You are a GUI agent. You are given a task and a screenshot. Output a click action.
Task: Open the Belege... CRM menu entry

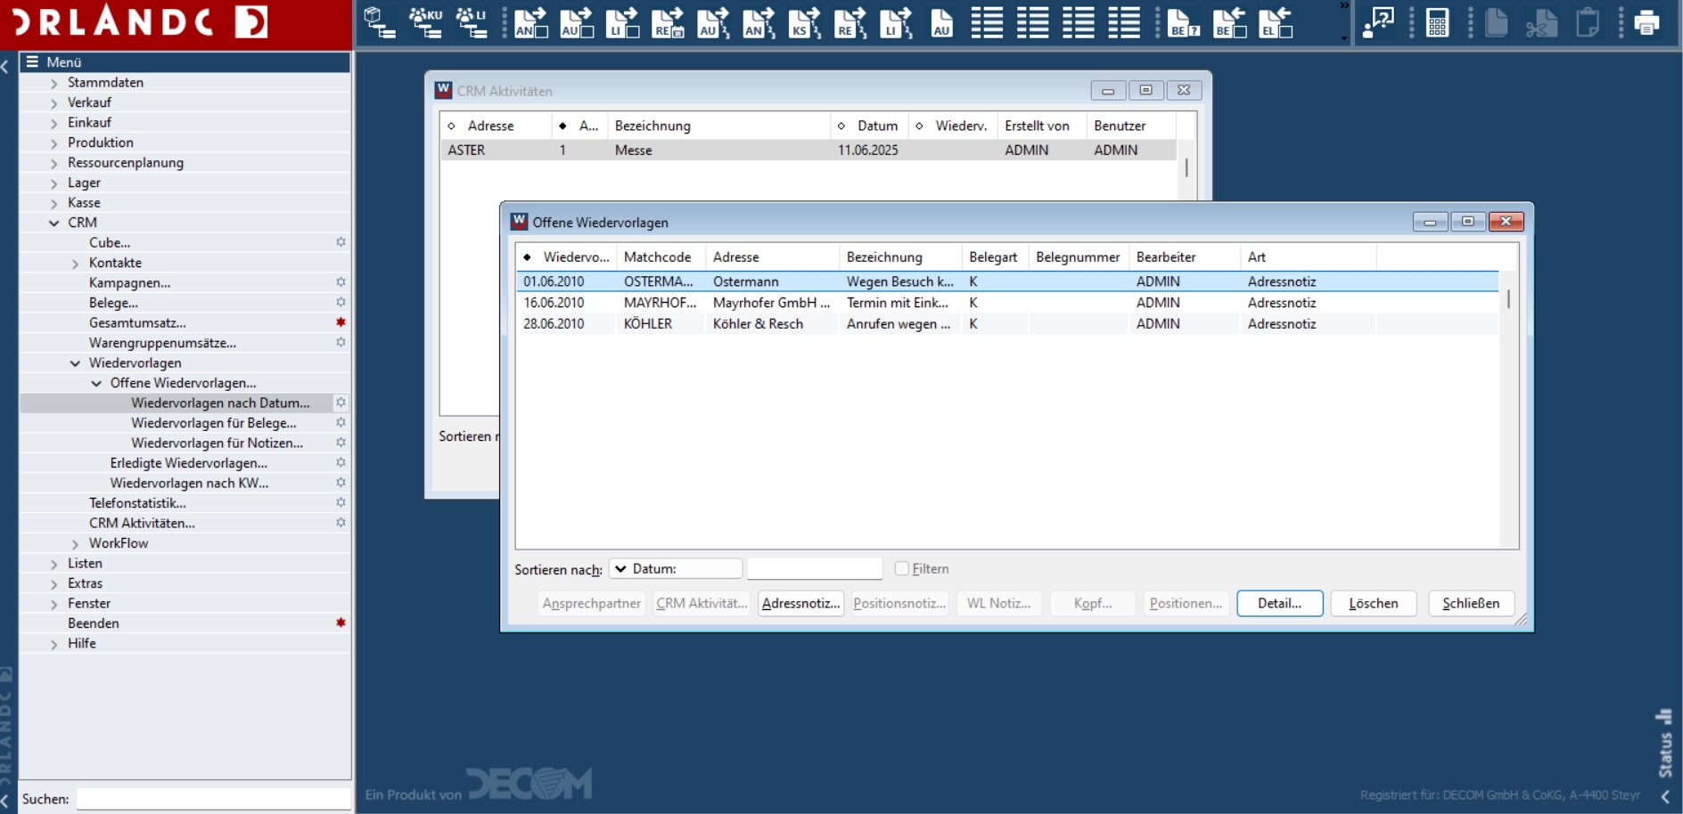coord(113,303)
